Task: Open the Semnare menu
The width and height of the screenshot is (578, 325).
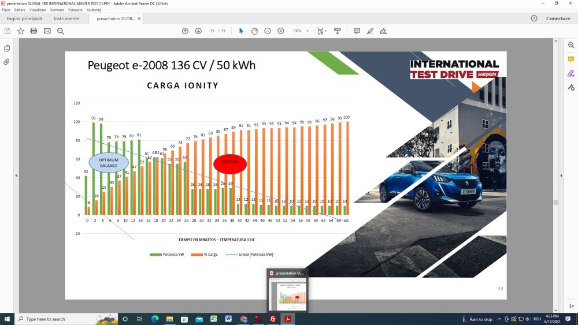Action: click(57, 10)
